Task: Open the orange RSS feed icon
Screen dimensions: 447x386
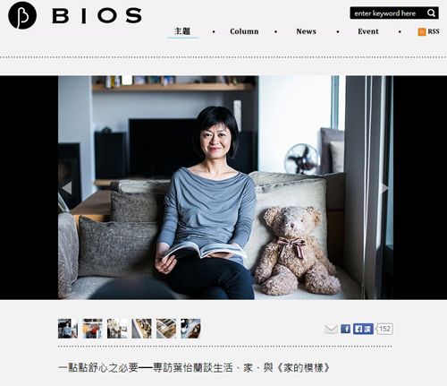Action: pyautogui.click(x=422, y=31)
